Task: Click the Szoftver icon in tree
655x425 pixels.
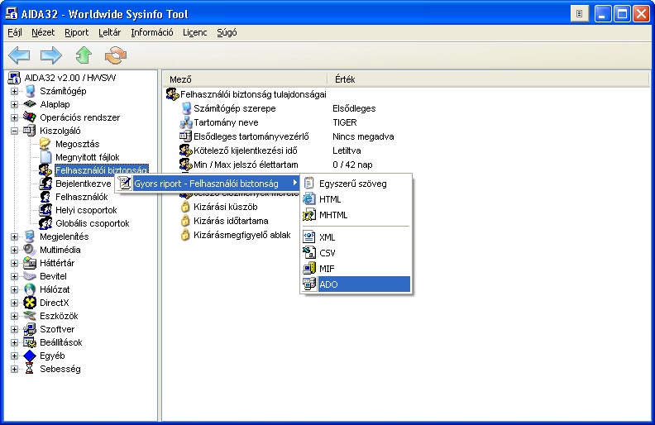Action: [x=30, y=329]
